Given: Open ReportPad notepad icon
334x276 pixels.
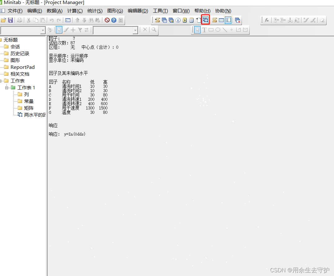Looking at the screenshot, I should pos(191,20).
